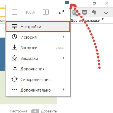The image size is (113, 113).
Task: Open downloads with the toolbar arrow icon
Action: [x=106, y=13]
